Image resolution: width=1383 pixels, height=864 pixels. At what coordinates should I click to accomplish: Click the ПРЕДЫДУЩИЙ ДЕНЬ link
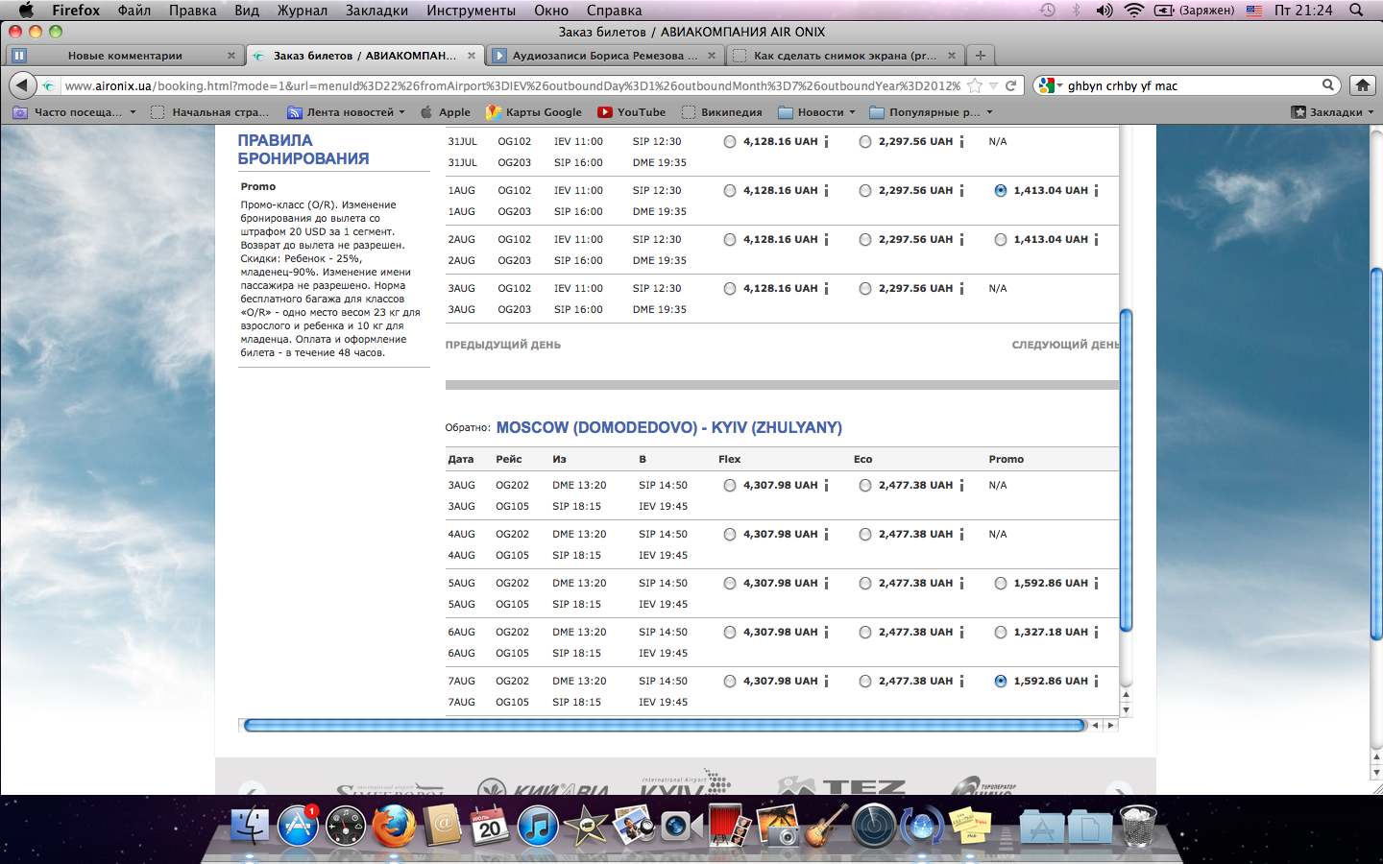pyautogui.click(x=502, y=345)
